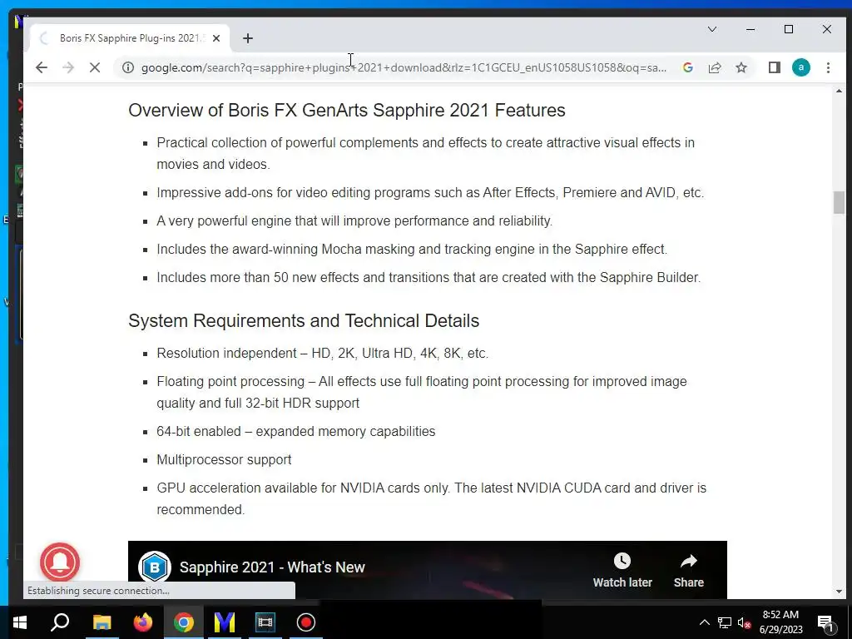Viewport: 852px width, 639px height.
Task: Open the yellow M app in taskbar
Action: 225,622
